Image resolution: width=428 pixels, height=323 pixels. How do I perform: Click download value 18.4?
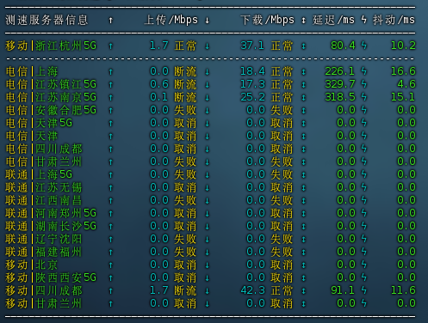(x=252, y=71)
